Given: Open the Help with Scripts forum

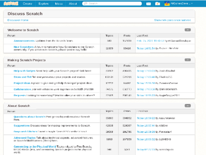Looking at the screenshot, I should (24, 71).
